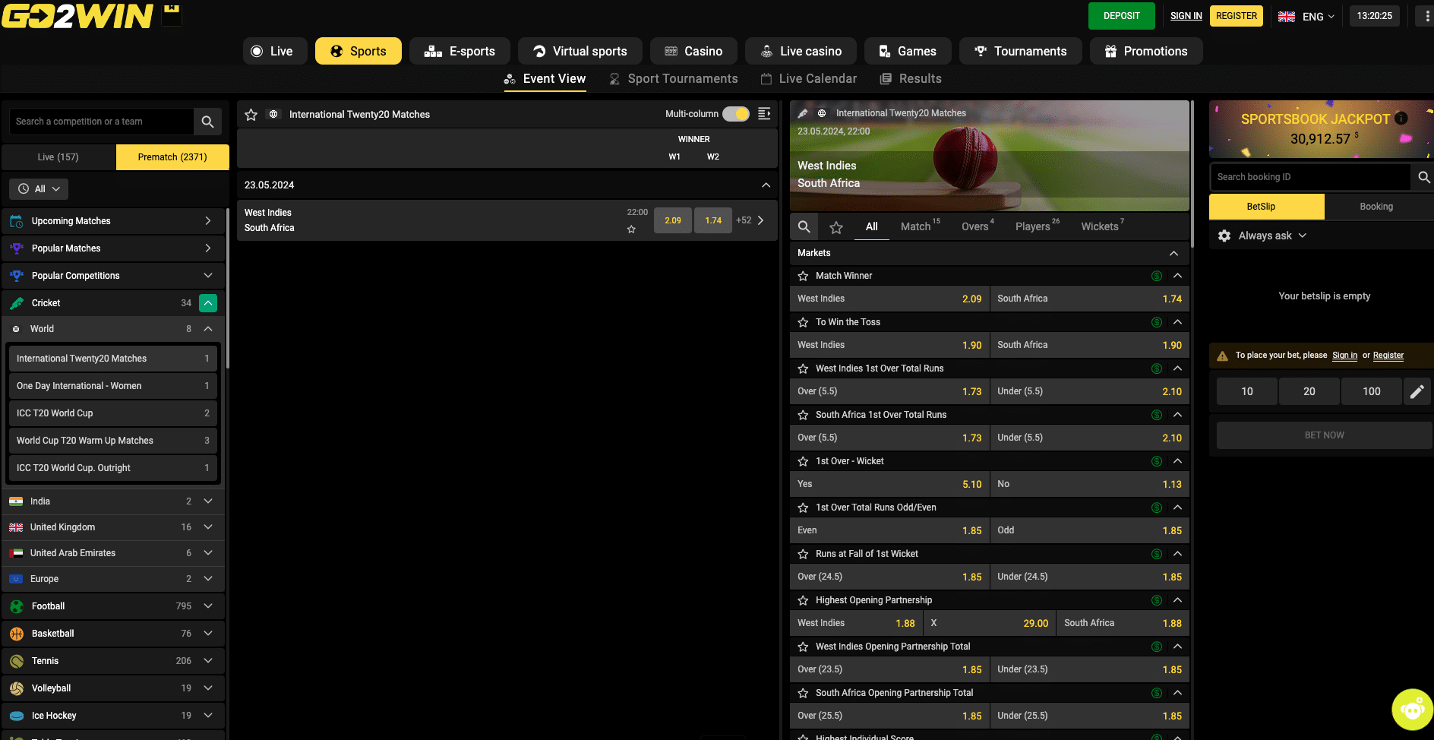The image size is (1434, 740).
Task: Focus the competition or team search field
Action: (102, 122)
